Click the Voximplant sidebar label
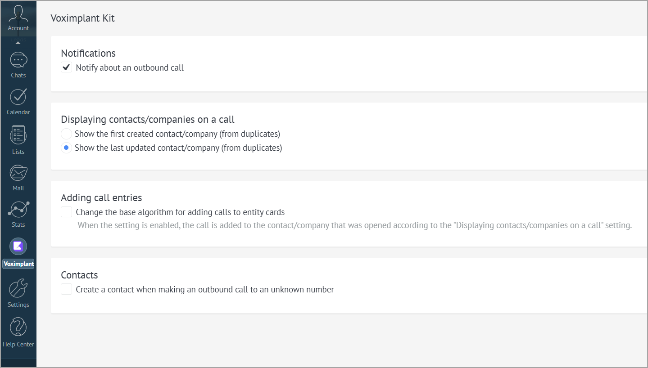 pos(18,264)
